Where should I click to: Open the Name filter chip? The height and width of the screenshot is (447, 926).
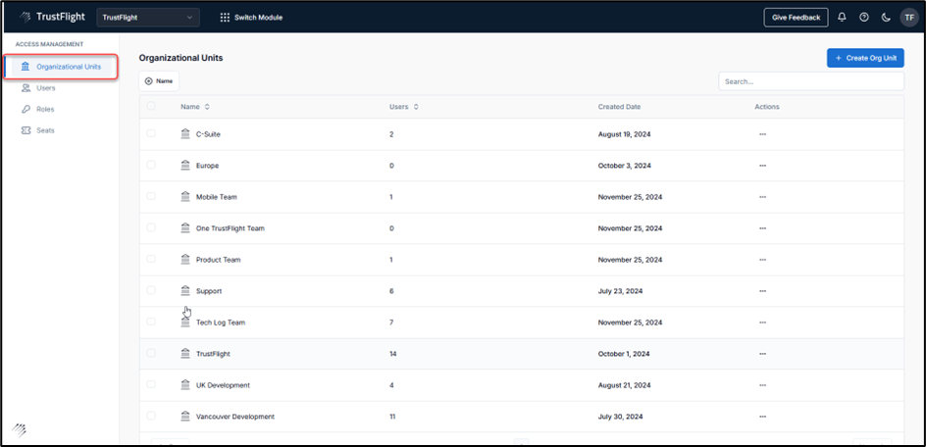coord(159,81)
